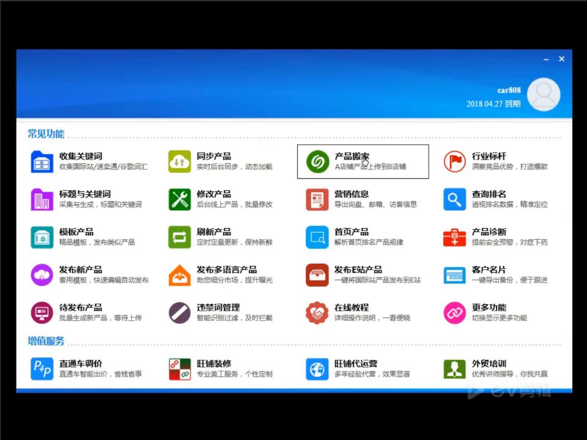Open the 收集关键词 folder icon

tap(42, 161)
